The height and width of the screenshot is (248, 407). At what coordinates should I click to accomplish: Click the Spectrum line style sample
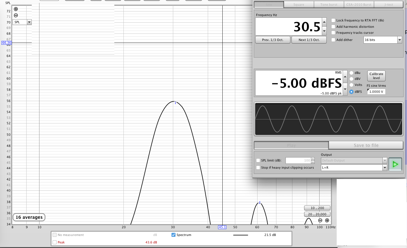pos(241,235)
